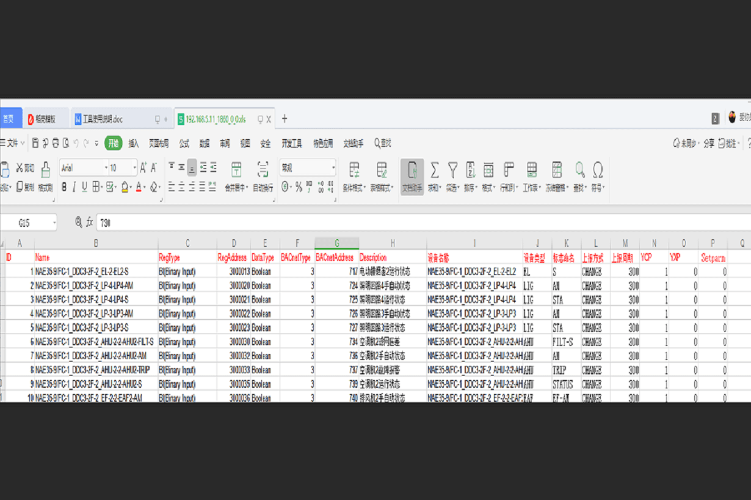
Task: Click the Filter funnel icon
Action: 452,170
